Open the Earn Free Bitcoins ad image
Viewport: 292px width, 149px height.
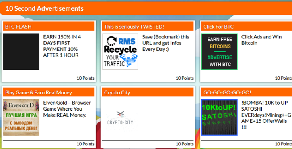(220, 52)
